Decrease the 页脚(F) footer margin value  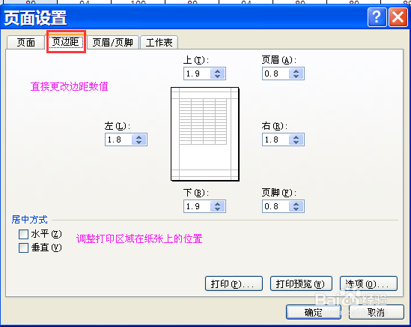(296, 208)
